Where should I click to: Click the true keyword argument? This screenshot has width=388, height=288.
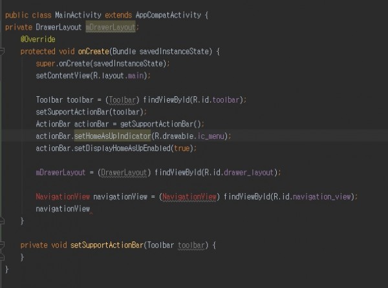tap(182, 149)
